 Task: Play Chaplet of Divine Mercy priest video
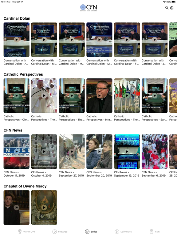17,207
